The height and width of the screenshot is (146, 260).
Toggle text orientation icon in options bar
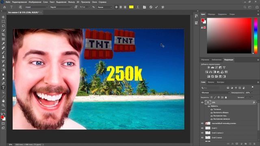pyautogui.click(x=20, y=7)
